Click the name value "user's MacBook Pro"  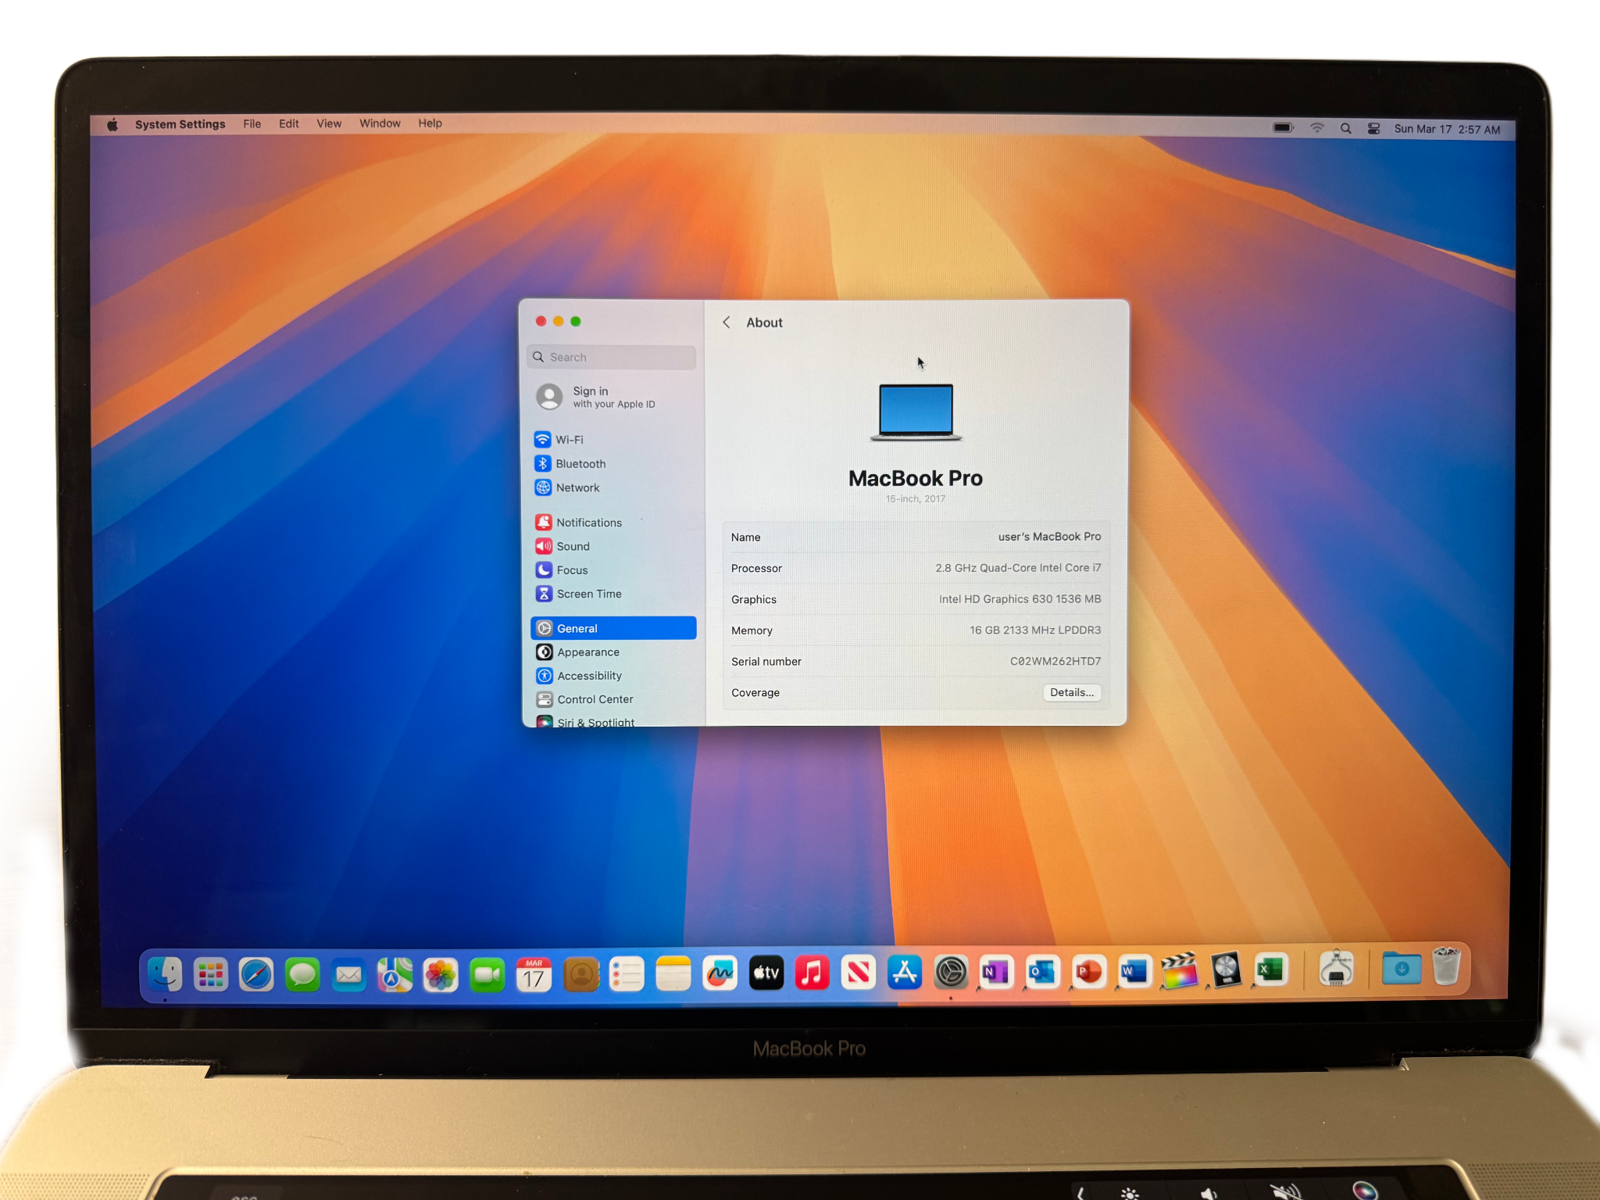click(1049, 537)
